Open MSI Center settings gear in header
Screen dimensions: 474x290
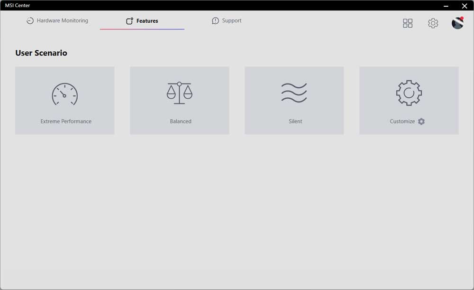point(433,23)
